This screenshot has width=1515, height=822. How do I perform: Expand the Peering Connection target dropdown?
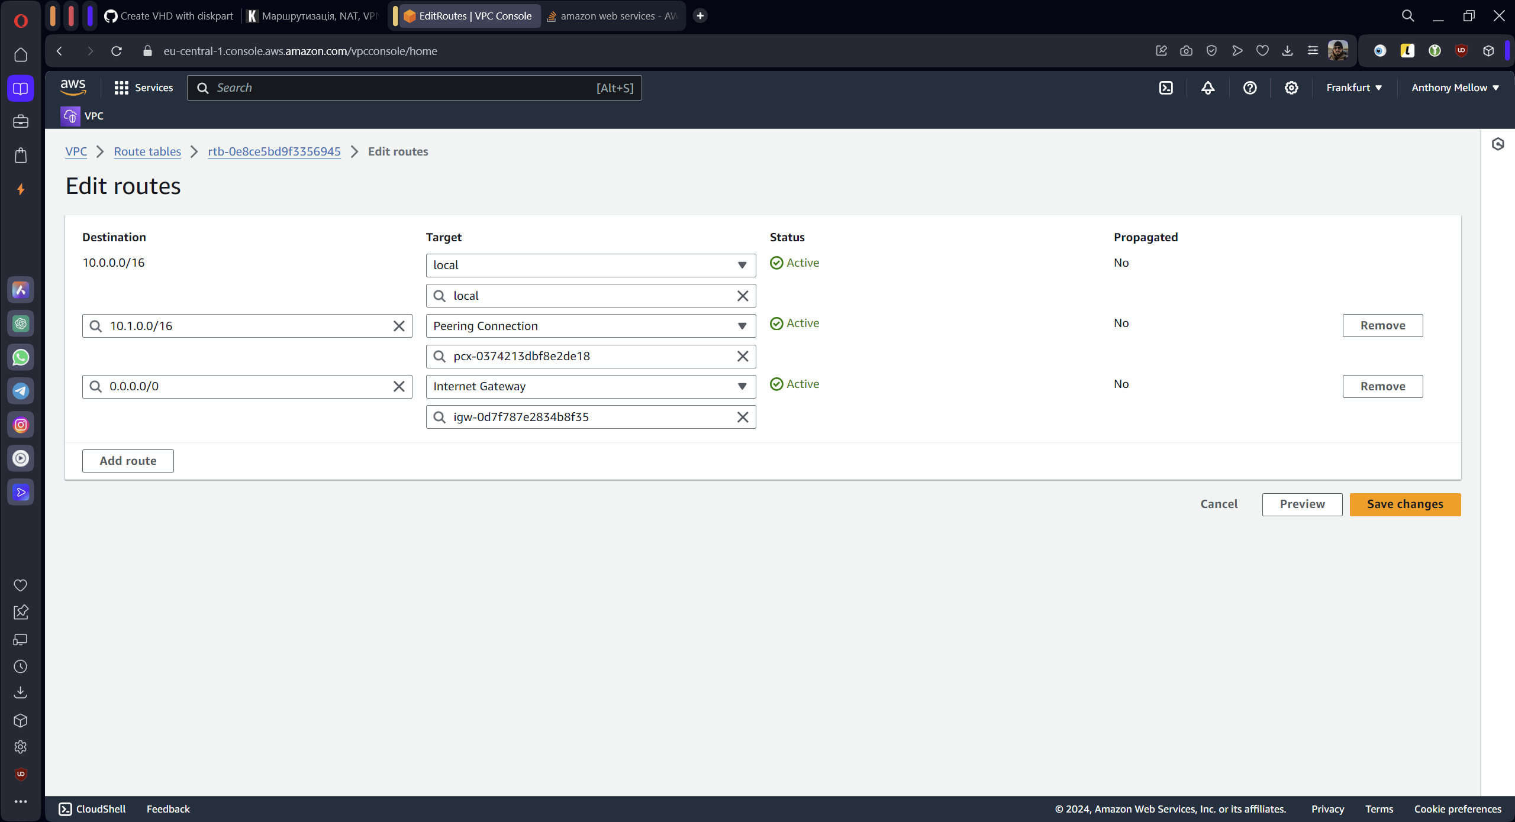click(x=742, y=326)
